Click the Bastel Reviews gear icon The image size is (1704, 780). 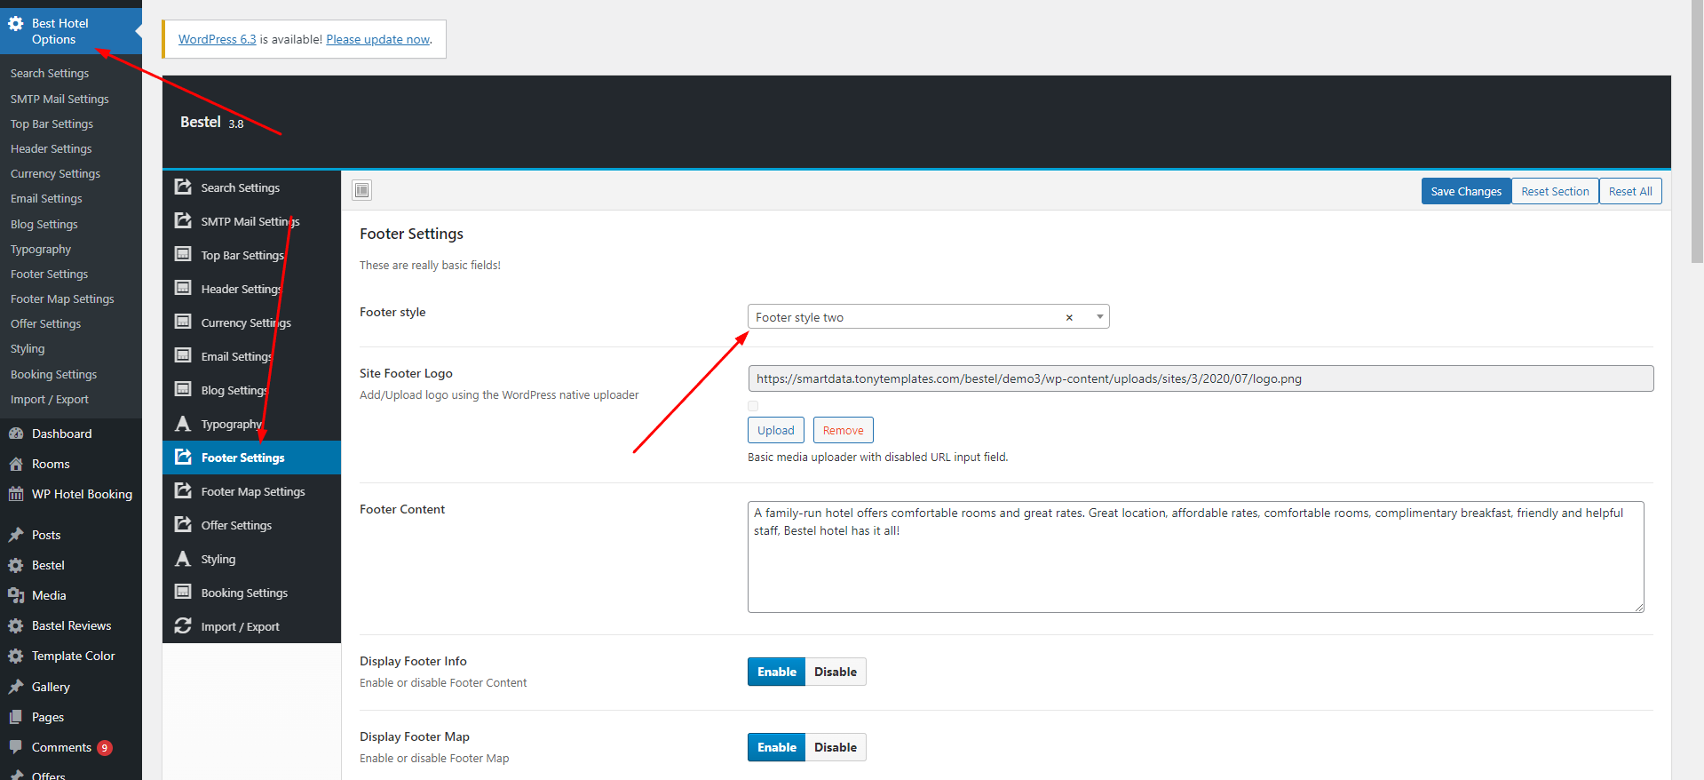coord(16,625)
